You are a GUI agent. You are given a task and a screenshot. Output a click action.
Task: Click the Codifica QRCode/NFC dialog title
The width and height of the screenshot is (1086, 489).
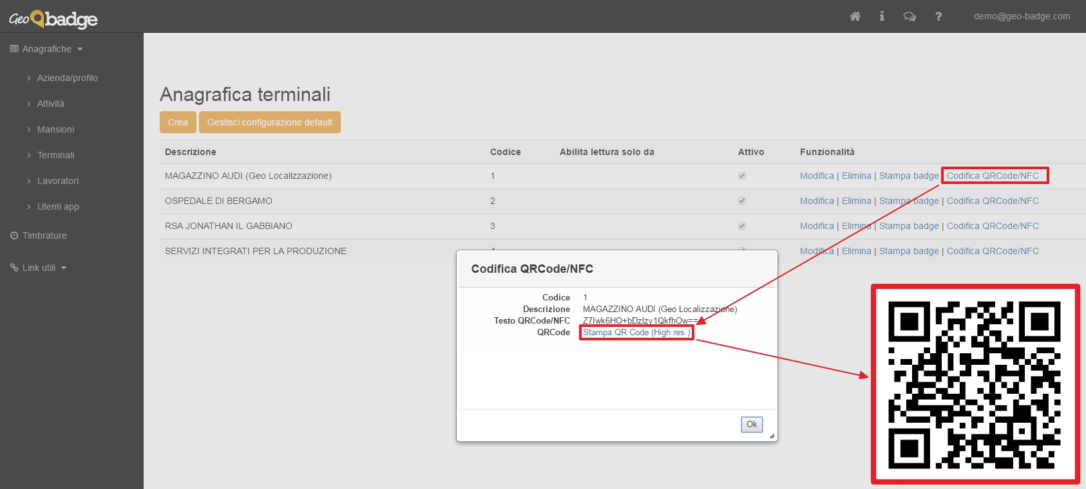[x=532, y=269]
